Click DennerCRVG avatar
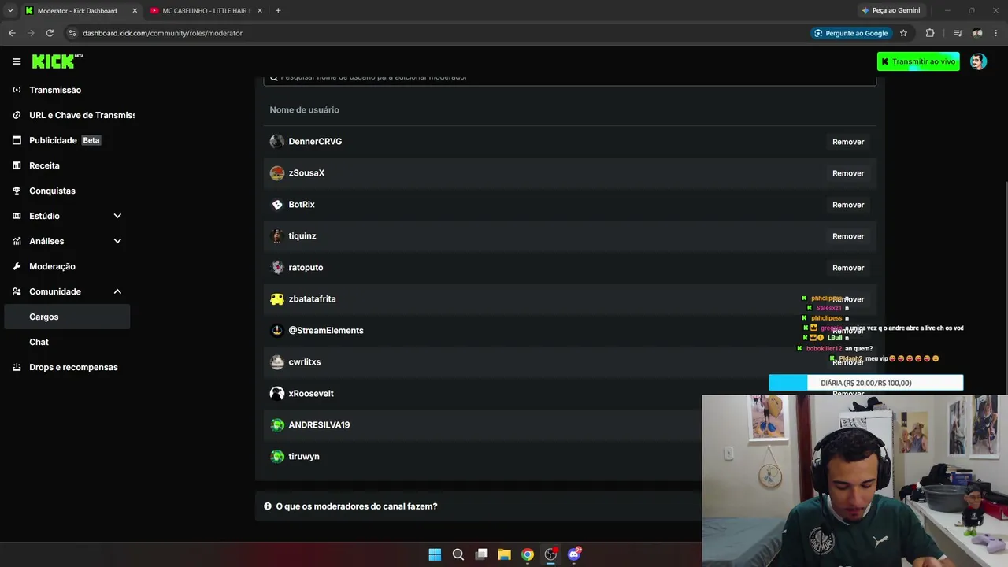This screenshot has height=567, width=1008. (277, 142)
